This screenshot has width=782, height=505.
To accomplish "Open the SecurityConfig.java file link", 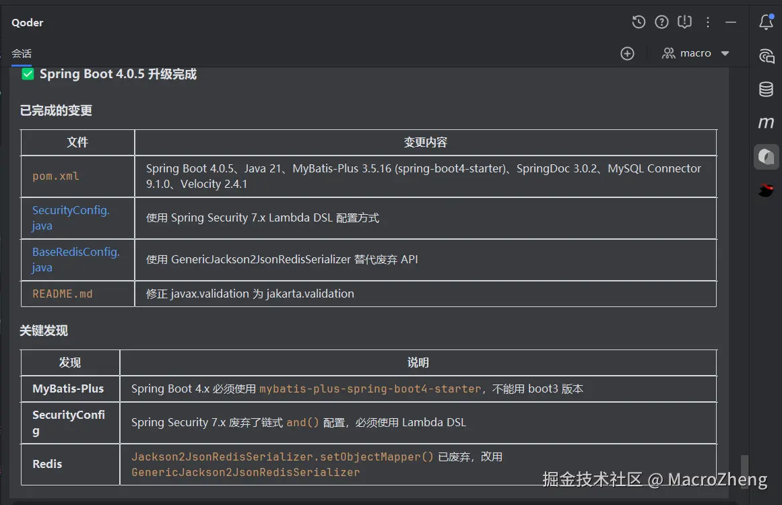I will coord(71,218).
